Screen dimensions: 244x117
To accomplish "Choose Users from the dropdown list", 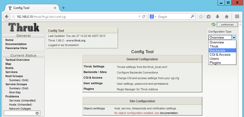I will (x=222, y=58).
